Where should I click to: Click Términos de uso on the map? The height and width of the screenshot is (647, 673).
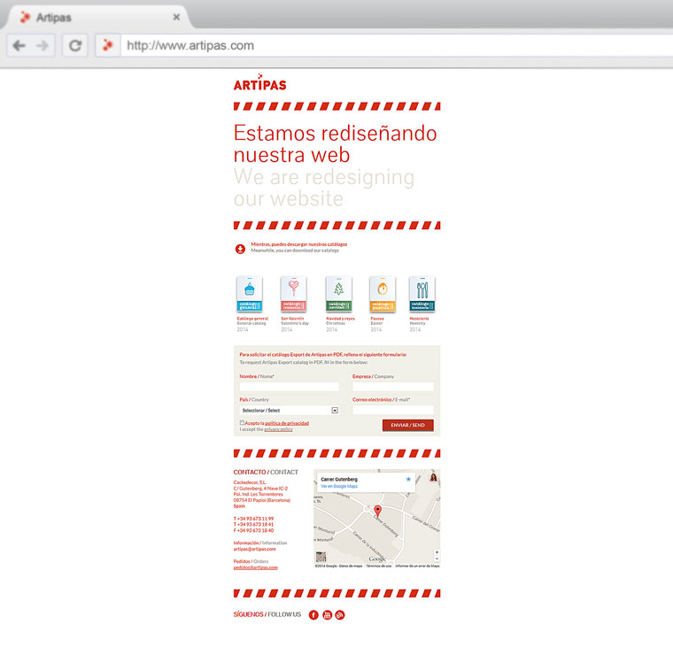tap(379, 566)
